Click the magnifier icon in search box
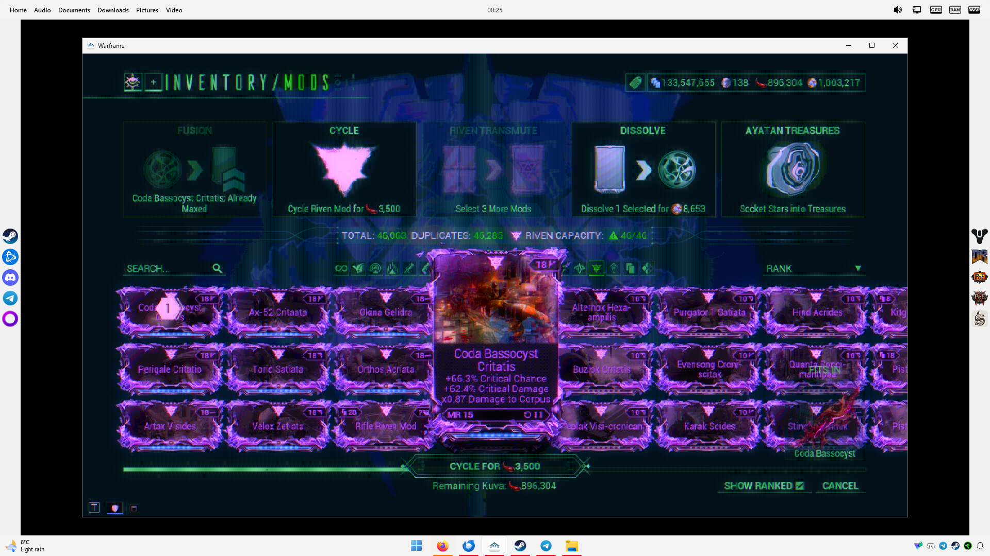 (217, 268)
